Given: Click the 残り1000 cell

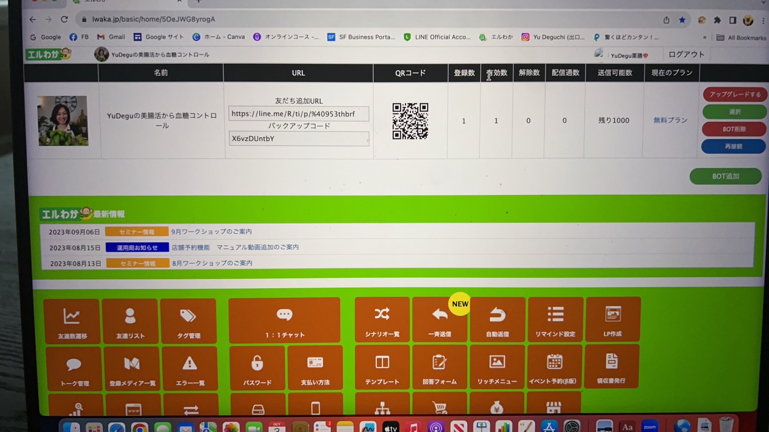Looking at the screenshot, I should tap(614, 120).
